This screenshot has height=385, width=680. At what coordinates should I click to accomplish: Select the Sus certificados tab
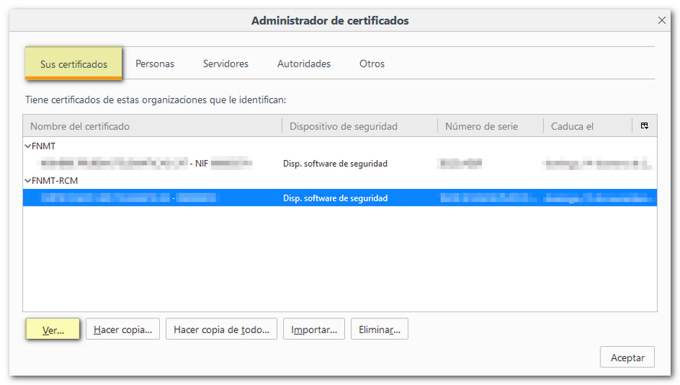point(73,64)
